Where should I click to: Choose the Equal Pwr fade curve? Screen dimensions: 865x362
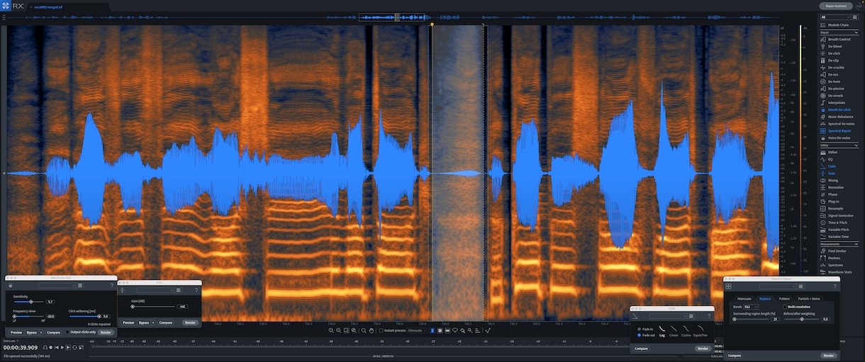pyautogui.click(x=701, y=332)
